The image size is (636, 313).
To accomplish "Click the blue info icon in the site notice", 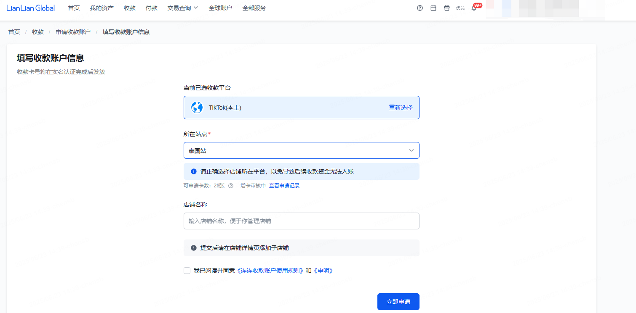I will (x=194, y=171).
